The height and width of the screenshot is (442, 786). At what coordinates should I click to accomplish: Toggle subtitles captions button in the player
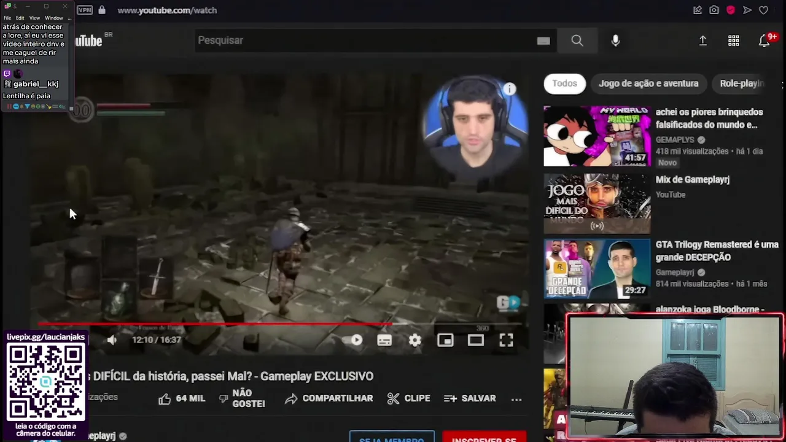384,340
